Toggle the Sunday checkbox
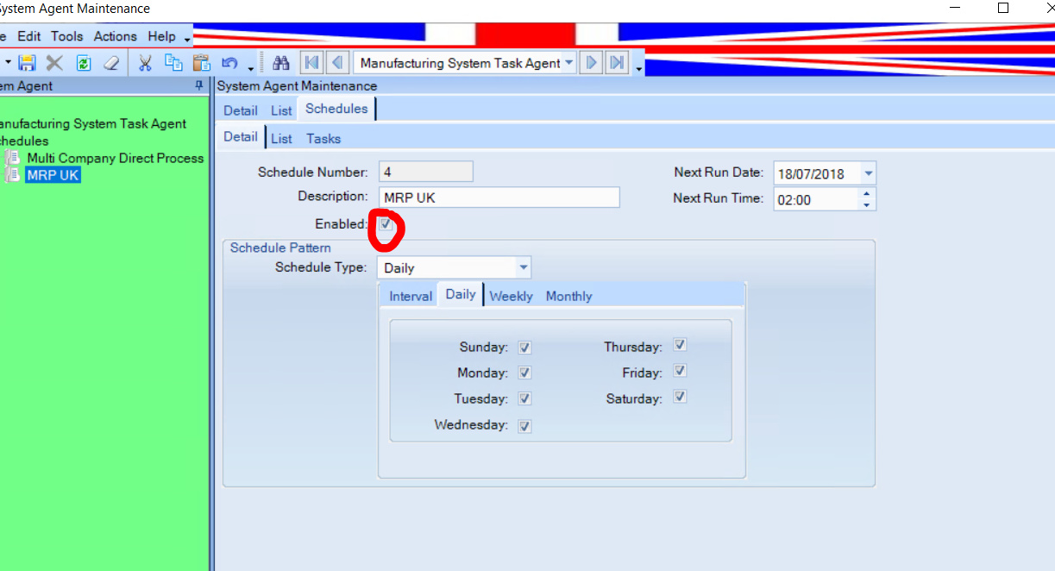 click(x=524, y=348)
